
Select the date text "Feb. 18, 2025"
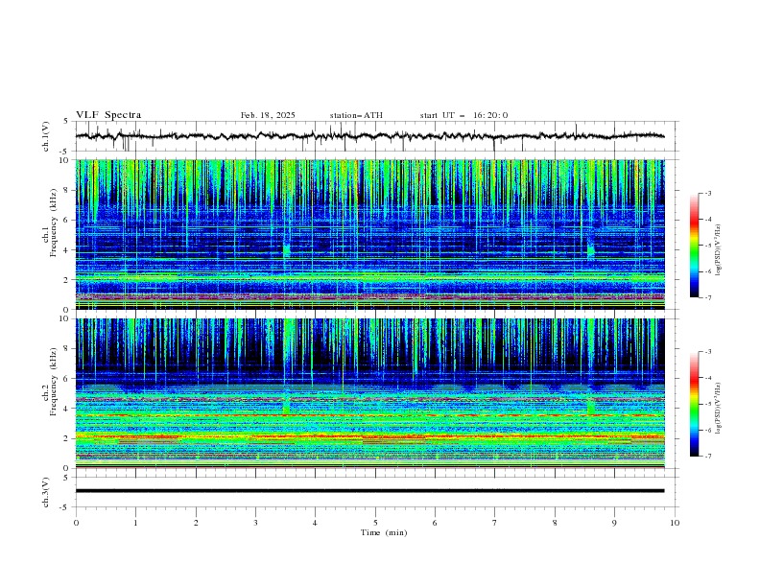point(268,115)
